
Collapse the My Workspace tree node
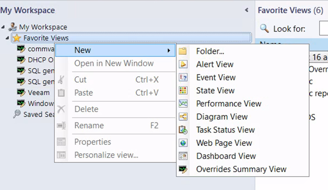click(x=3, y=27)
